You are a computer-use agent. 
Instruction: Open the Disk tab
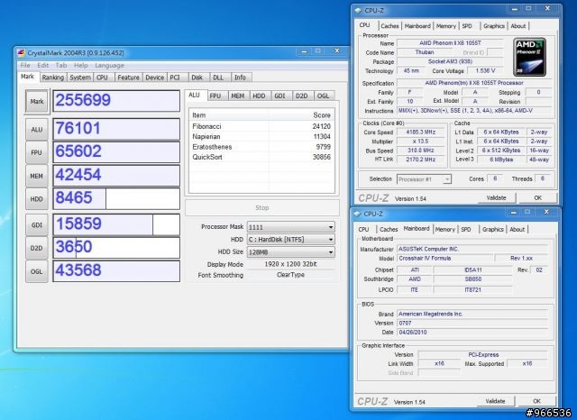pyautogui.click(x=197, y=78)
